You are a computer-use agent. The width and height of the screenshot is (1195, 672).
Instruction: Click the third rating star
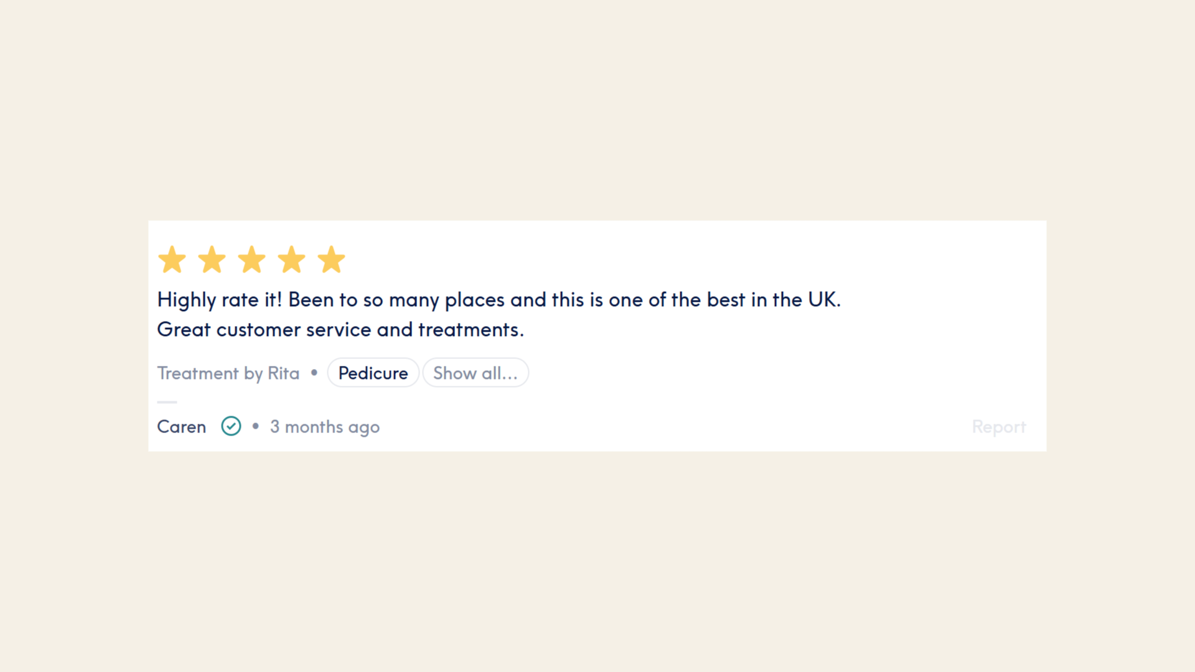click(251, 259)
